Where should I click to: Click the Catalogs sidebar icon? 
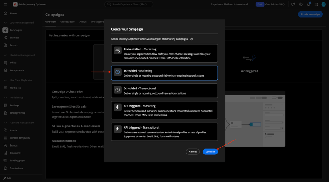click(5, 105)
